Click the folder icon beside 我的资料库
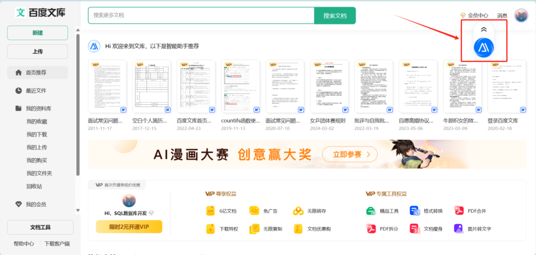Image resolution: width=536 pixels, height=255 pixels. [18, 108]
